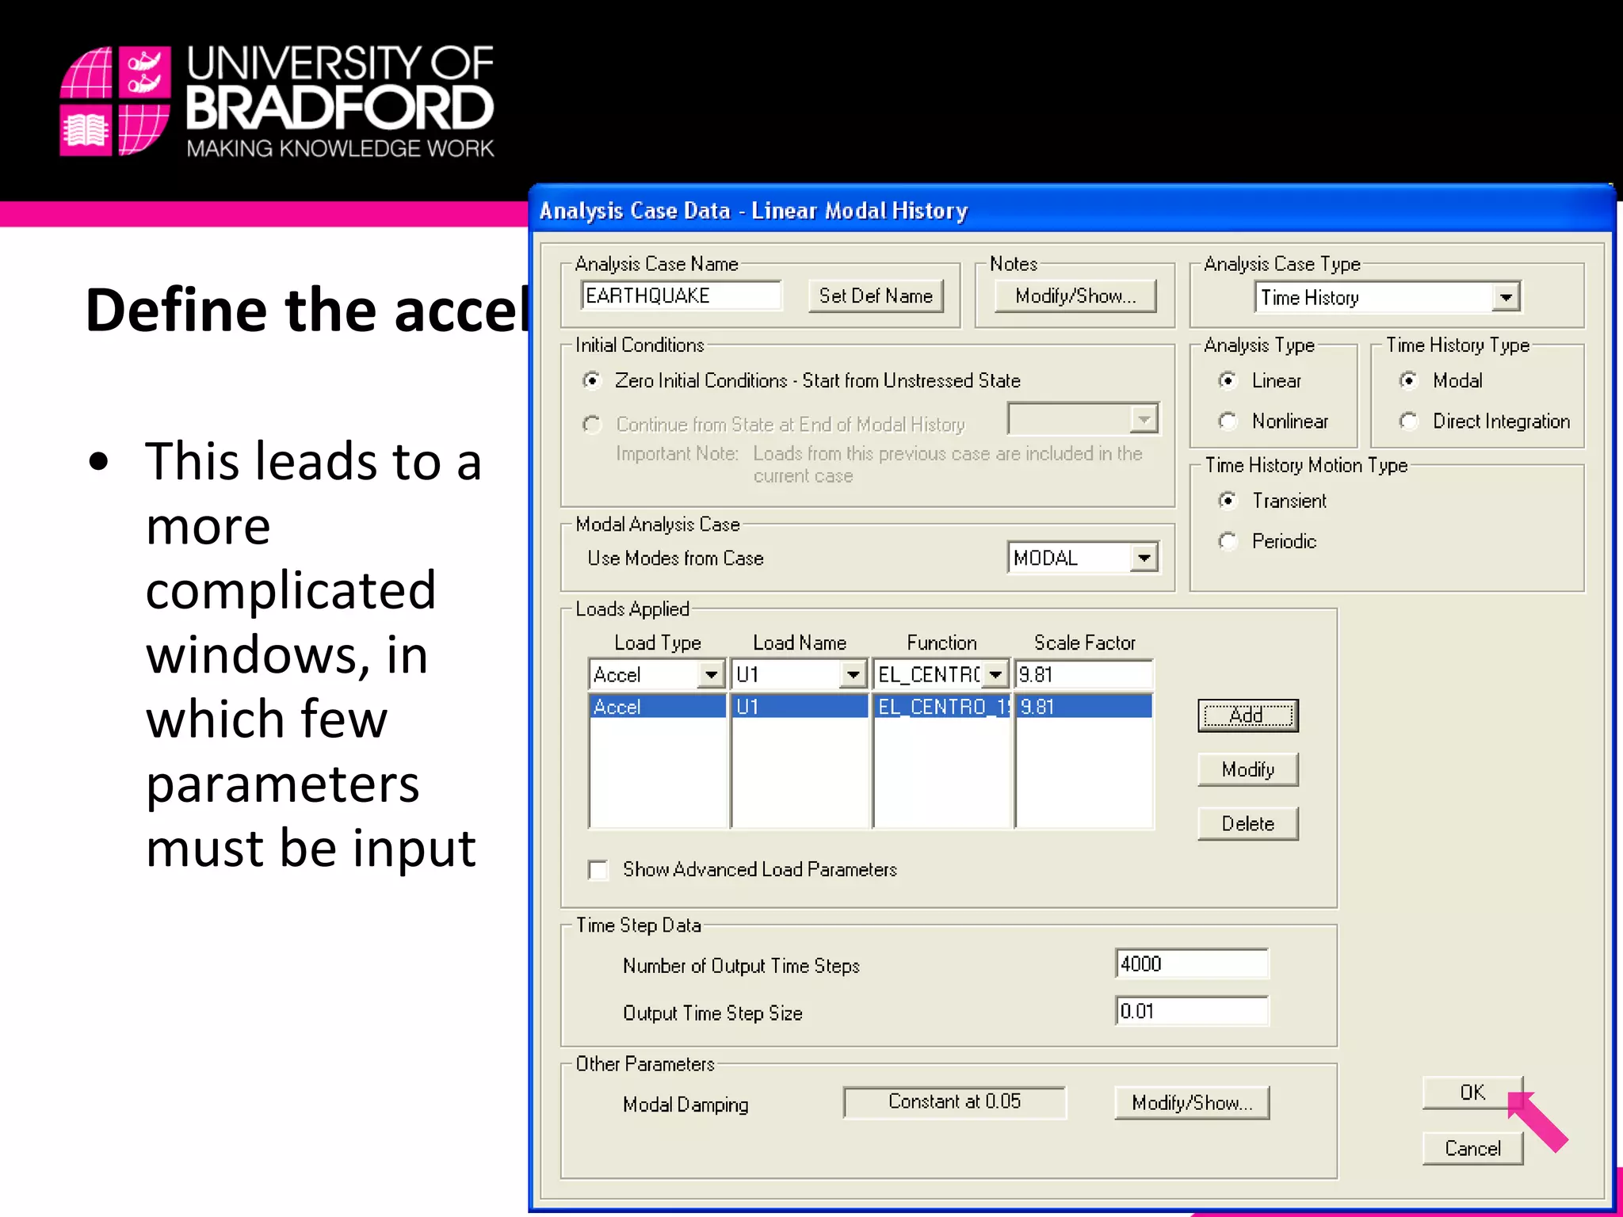Open the Analysis Case Type dropdown
The image size is (1623, 1217).
point(1506,298)
